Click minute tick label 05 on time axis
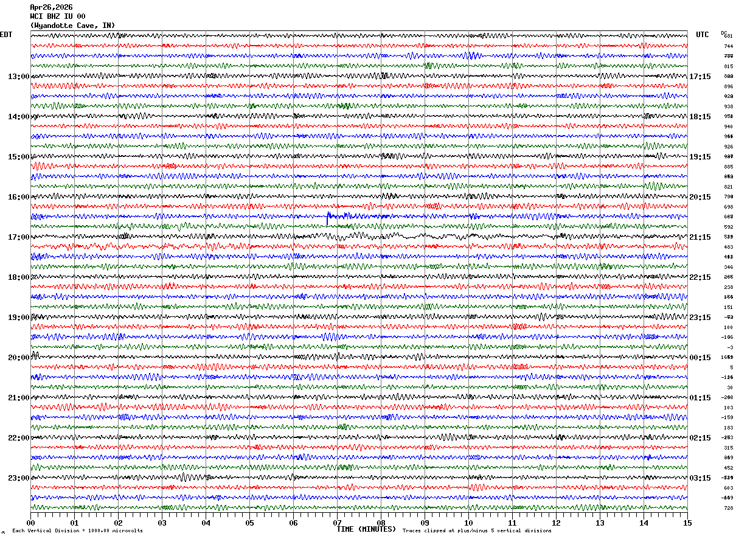 [249, 523]
